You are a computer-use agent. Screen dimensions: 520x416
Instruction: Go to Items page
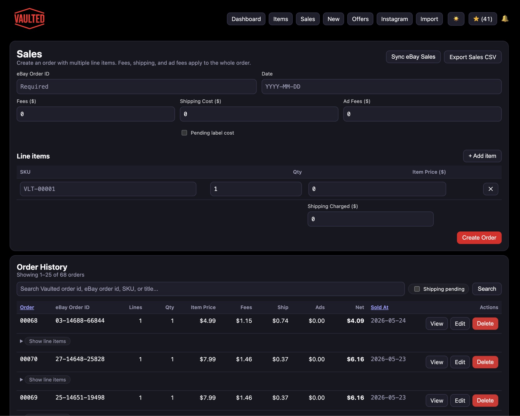(x=281, y=19)
